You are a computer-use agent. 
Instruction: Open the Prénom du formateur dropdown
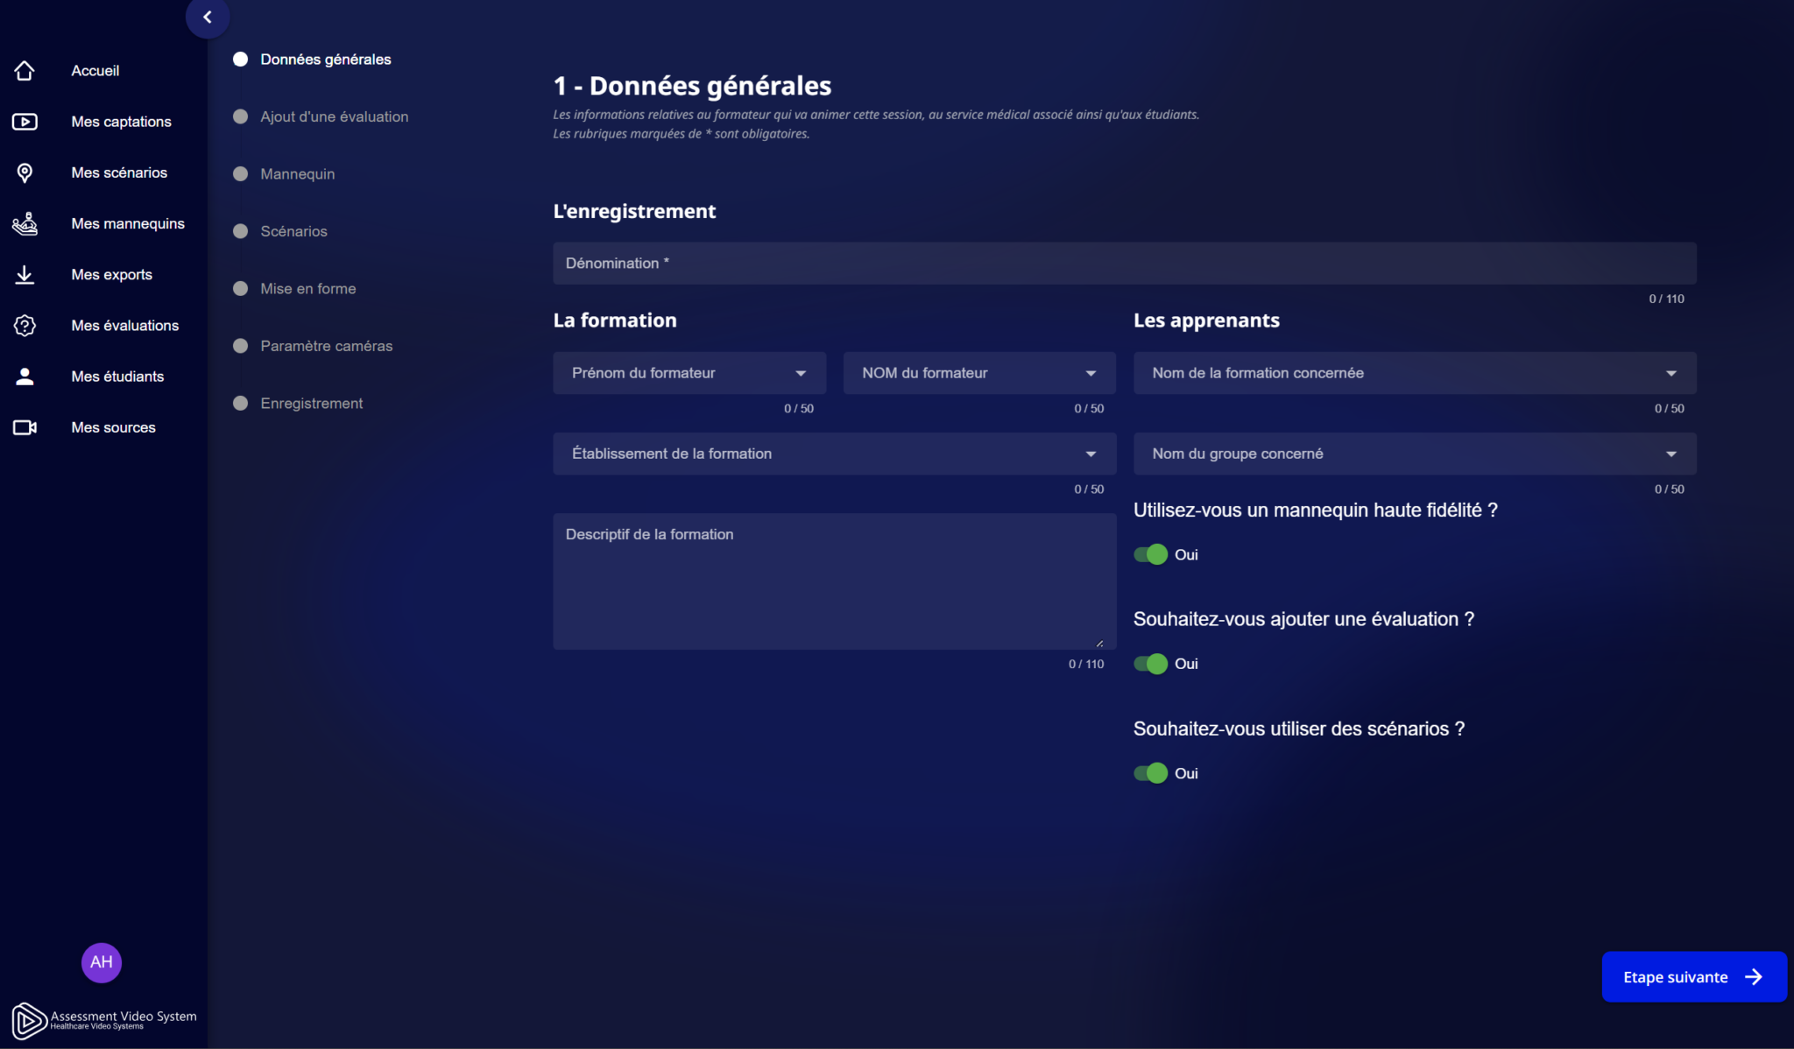[689, 373]
